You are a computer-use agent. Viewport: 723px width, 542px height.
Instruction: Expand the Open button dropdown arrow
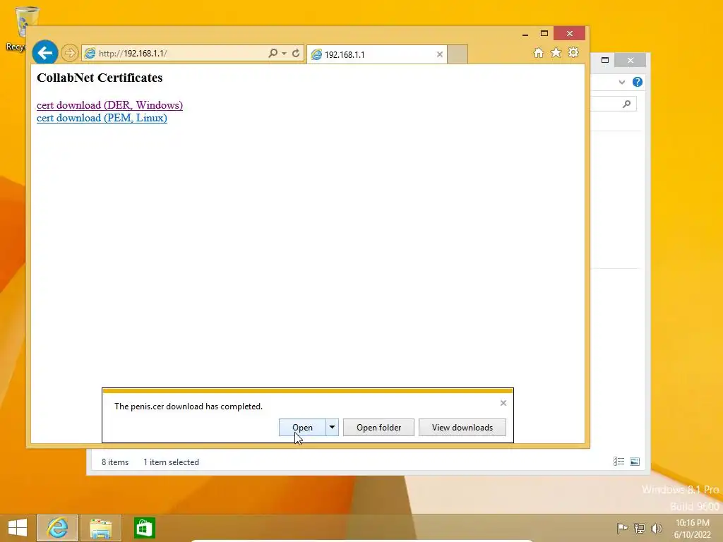coord(332,427)
